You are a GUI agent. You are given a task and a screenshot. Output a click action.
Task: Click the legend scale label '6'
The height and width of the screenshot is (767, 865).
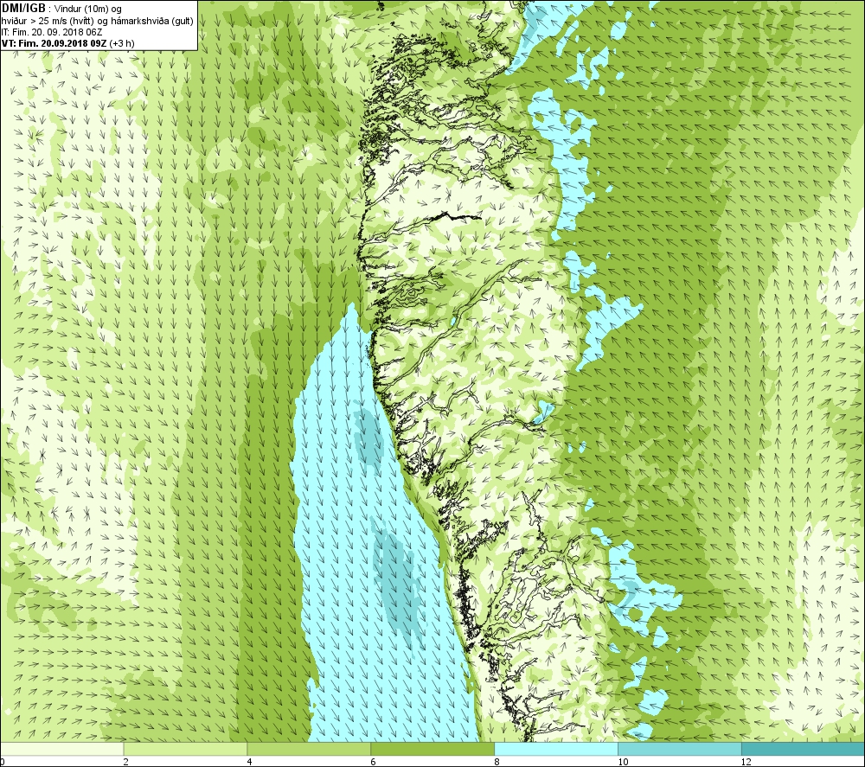tap(374, 762)
